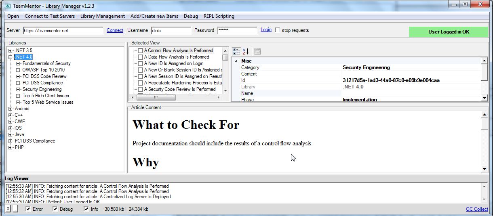Click property grid scrollbar down arrow
Viewport: 493px width, 216px height.
pos(485,98)
